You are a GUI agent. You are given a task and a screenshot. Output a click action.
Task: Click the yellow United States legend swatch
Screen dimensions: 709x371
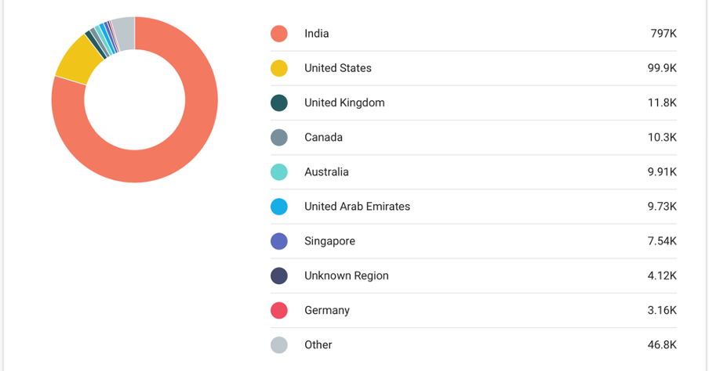click(279, 68)
